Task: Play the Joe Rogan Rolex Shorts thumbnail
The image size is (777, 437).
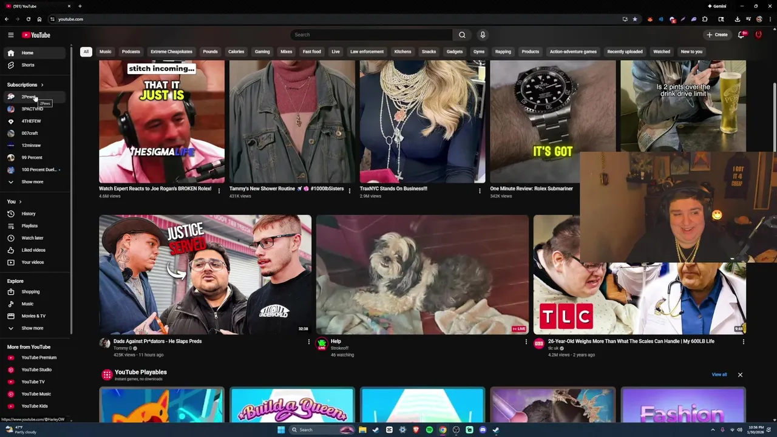Action: point(161,121)
